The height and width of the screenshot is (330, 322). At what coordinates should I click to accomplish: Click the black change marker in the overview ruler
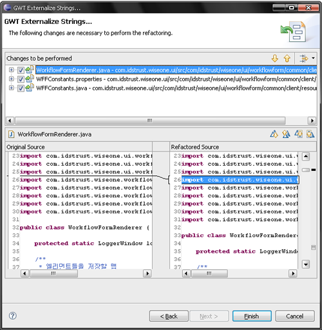(314, 170)
